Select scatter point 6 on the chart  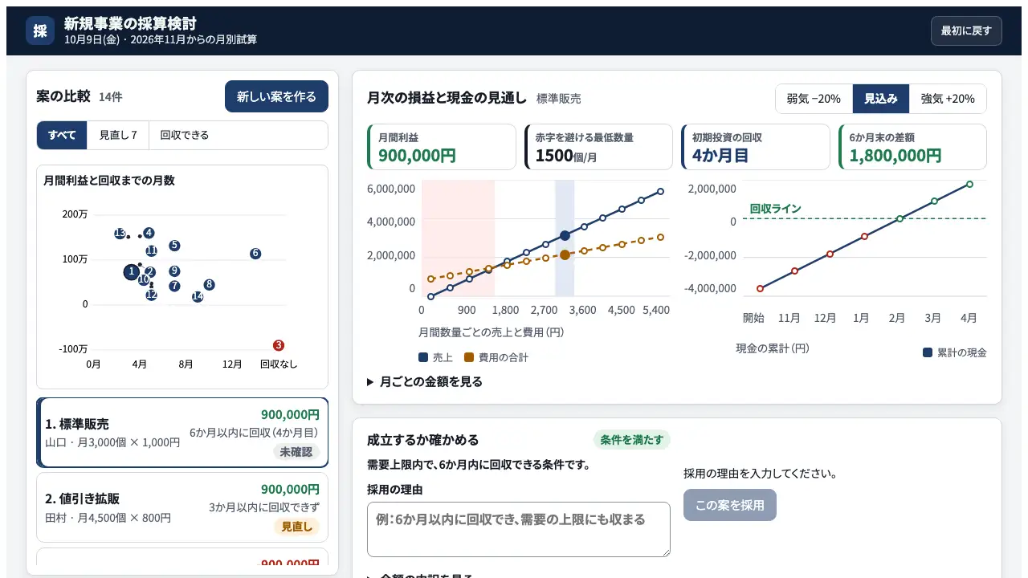(255, 254)
